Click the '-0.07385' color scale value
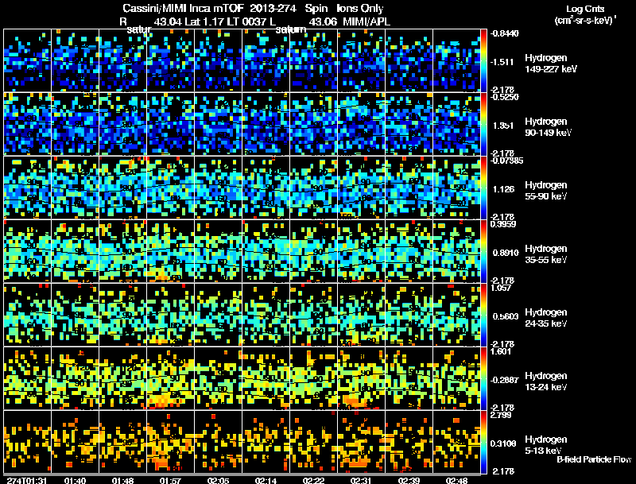636x484 pixels. pyautogui.click(x=506, y=161)
